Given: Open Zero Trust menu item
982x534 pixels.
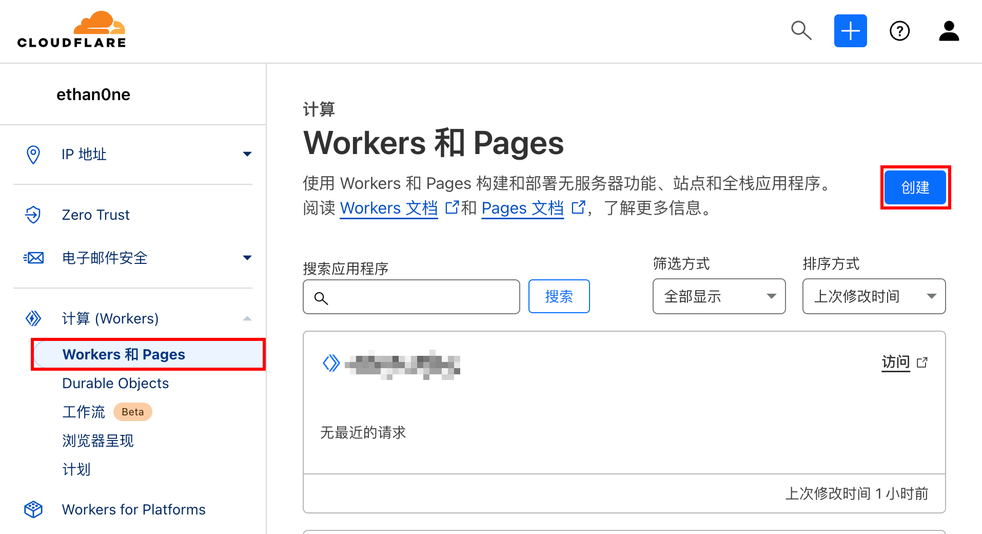Looking at the screenshot, I should [95, 215].
